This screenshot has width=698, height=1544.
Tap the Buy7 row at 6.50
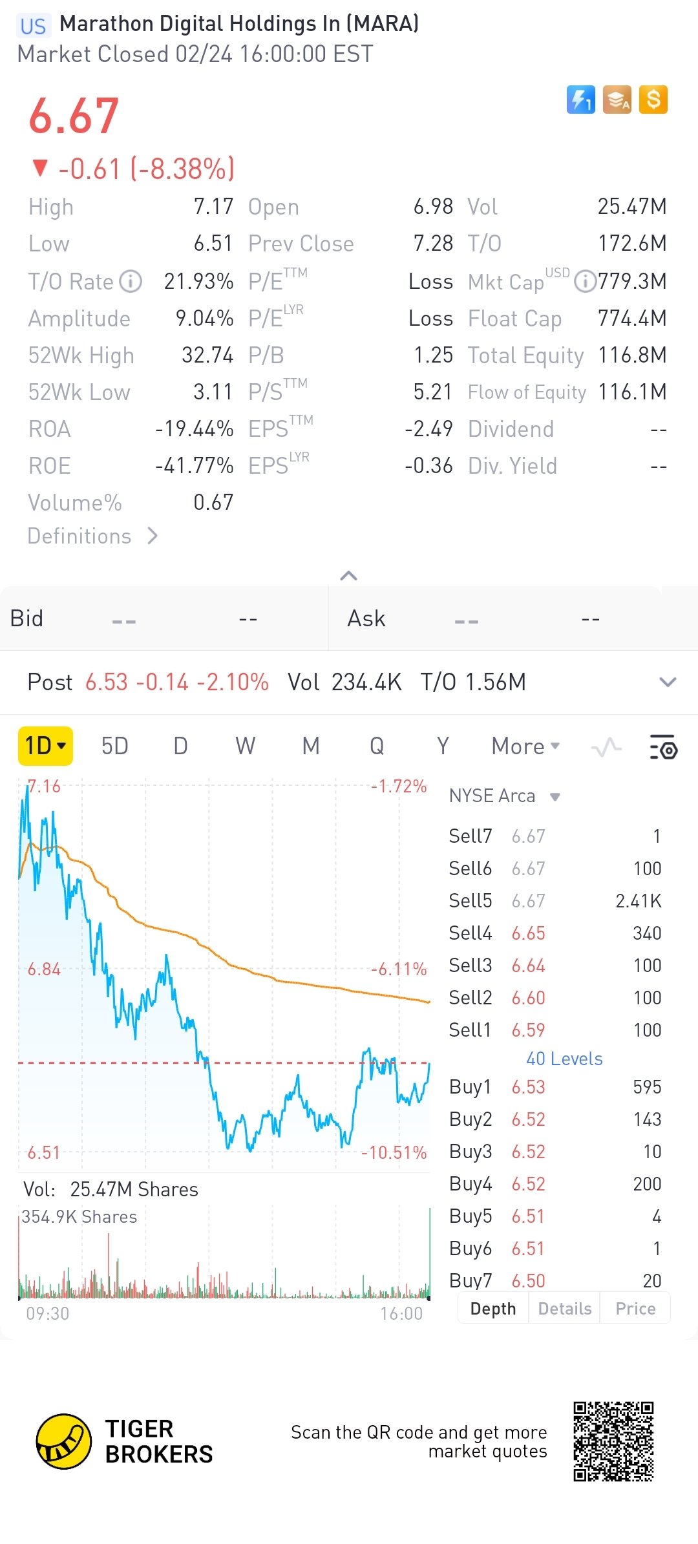[x=555, y=1280]
